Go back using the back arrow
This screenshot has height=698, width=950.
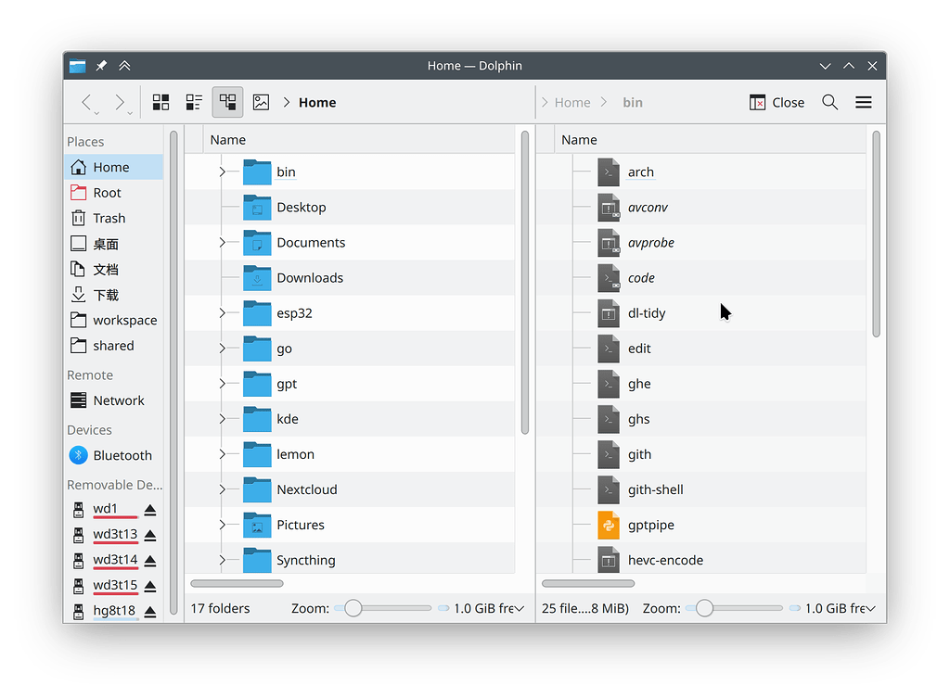click(x=86, y=102)
